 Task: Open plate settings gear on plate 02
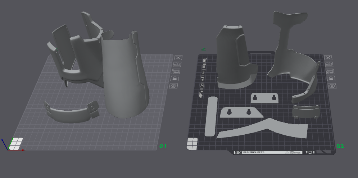tap(331, 86)
